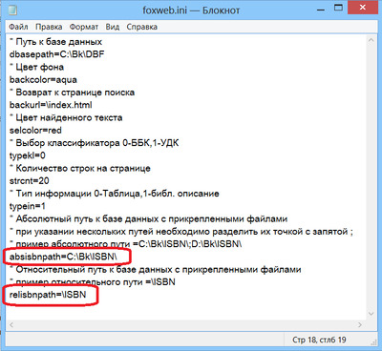Viewport: 382px width, 351px height.
Task: Click the Notepad icon in title bar
Action: (12, 10)
